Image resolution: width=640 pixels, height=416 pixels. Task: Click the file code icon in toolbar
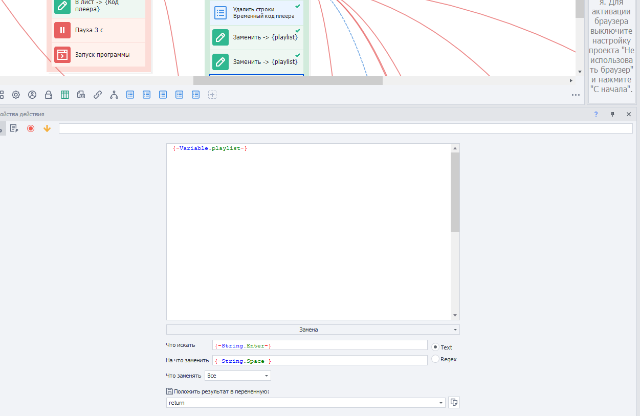[x=81, y=95]
